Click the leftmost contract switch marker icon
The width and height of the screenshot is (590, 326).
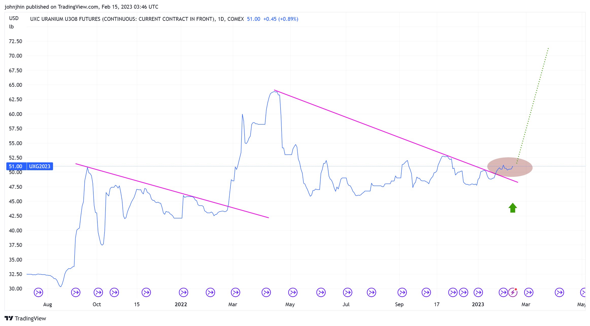[38, 293]
